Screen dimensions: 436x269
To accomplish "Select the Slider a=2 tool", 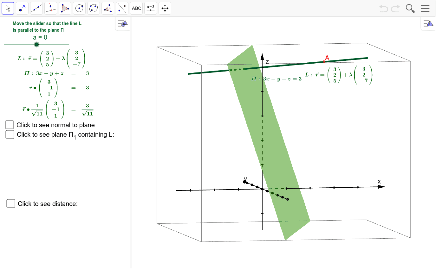I will click(151, 8).
